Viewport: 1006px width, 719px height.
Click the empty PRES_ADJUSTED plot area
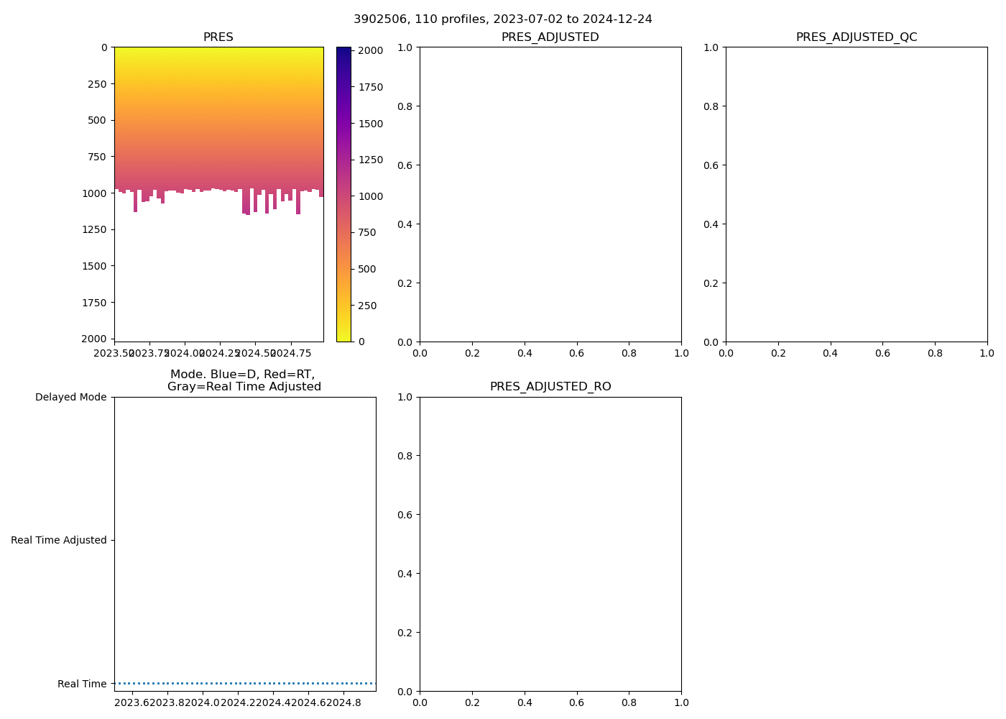550,194
